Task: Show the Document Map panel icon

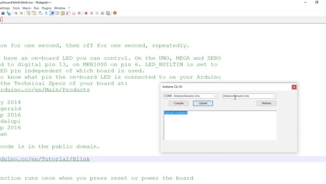Action: (x=63, y=13)
